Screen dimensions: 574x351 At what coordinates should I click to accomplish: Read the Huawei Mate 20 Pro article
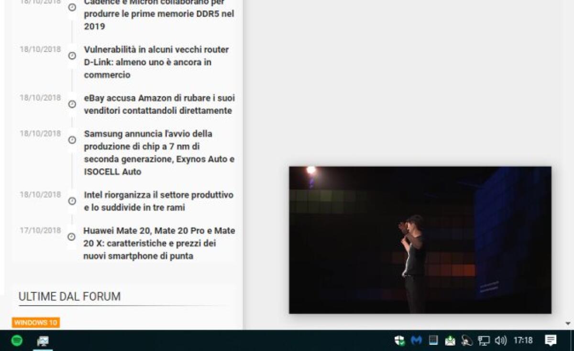click(159, 243)
